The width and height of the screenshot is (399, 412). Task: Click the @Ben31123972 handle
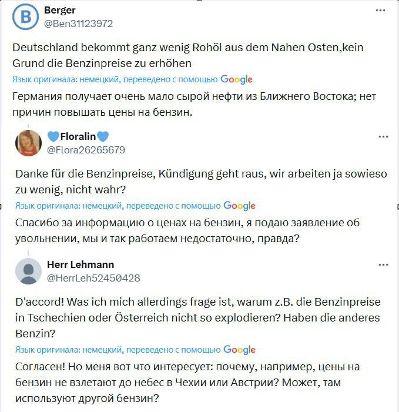(x=78, y=24)
